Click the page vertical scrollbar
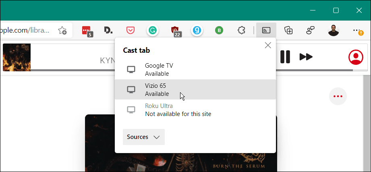Image resolution: width=371 pixels, height=172 pixels. tap(366, 124)
